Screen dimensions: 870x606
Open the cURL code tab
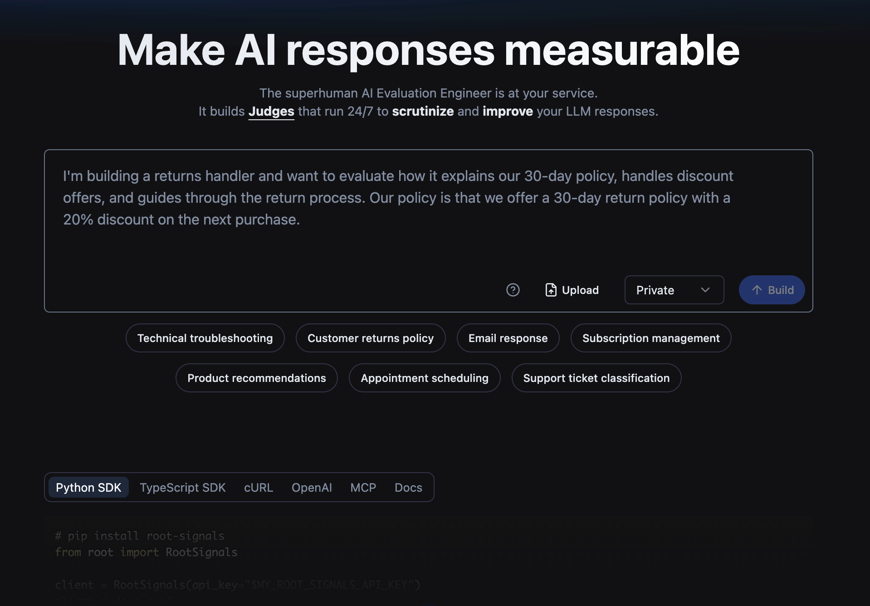[x=258, y=487]
